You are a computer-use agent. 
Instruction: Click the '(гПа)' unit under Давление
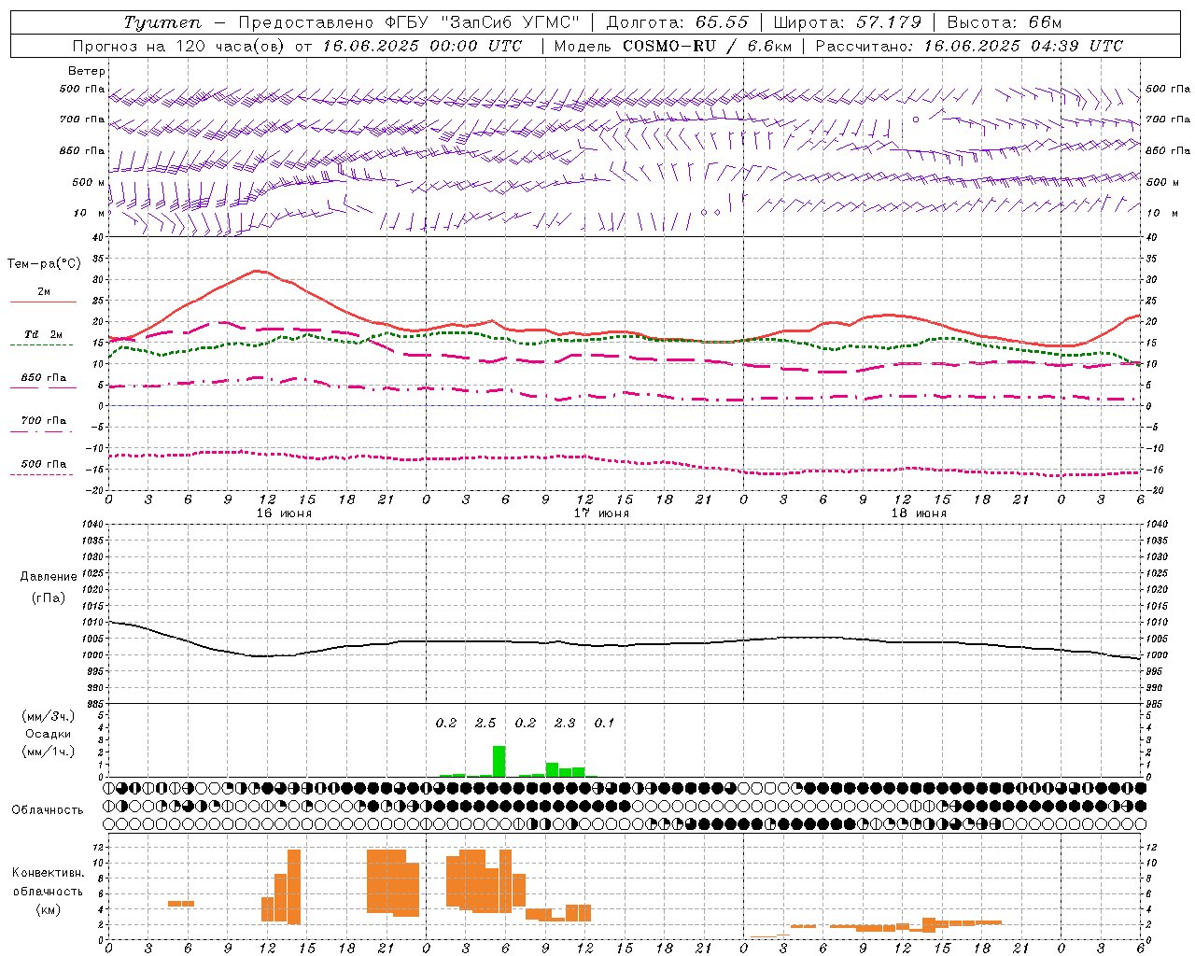[x=49, y=598]
